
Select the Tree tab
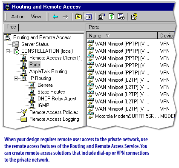[11, 27]
